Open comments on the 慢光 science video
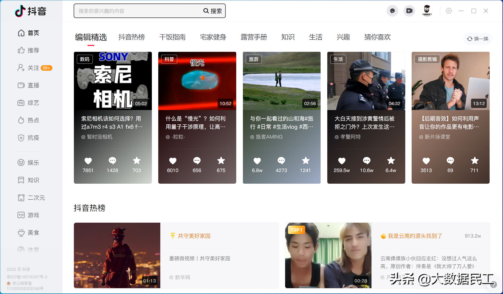The width and height of the screenshot is (503, 294). click(197, 161)
